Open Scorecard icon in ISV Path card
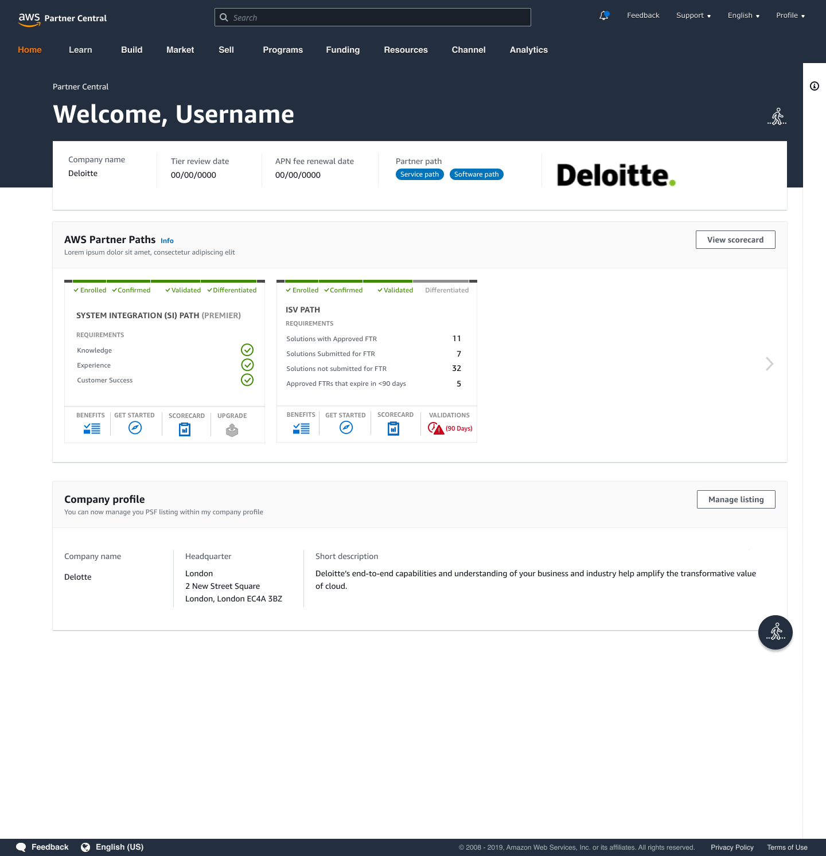This screenshot has height=856, width=826. tap(393, 428)
